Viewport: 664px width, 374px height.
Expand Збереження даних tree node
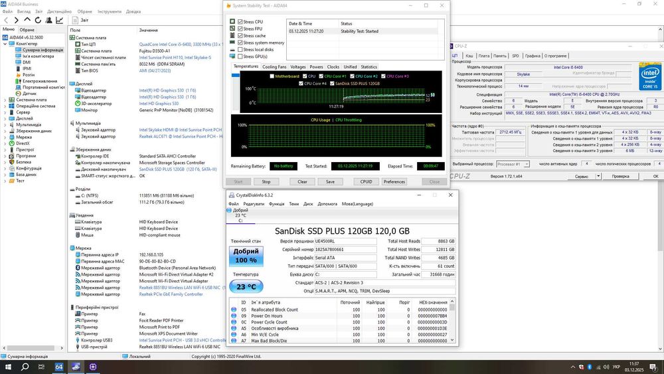(x=5, y=131)
